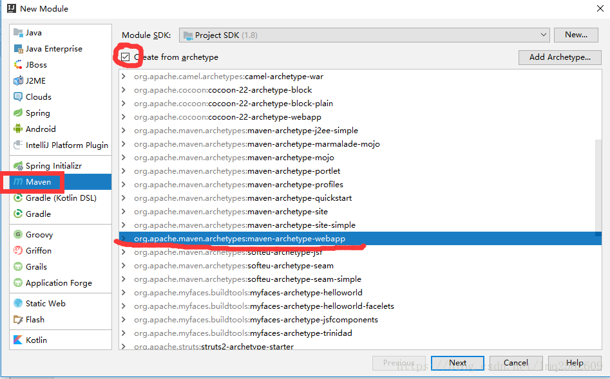
Task: Select Maven module type label
Action: tap(38, 182)
